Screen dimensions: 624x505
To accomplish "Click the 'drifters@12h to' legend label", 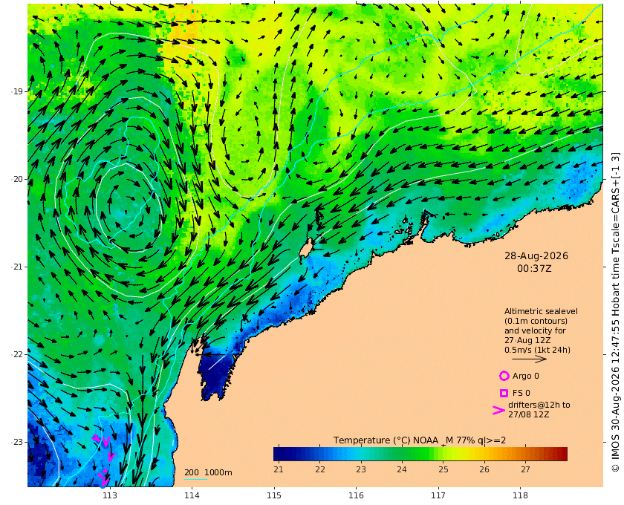I will click(539, 405).
